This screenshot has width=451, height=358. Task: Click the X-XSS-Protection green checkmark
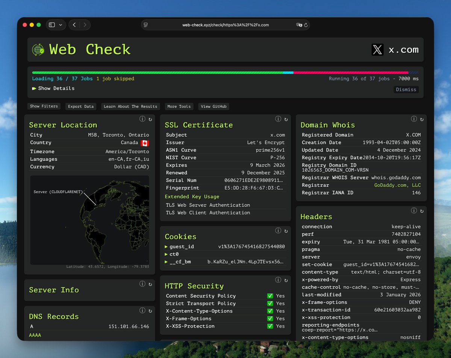(270, 326)
